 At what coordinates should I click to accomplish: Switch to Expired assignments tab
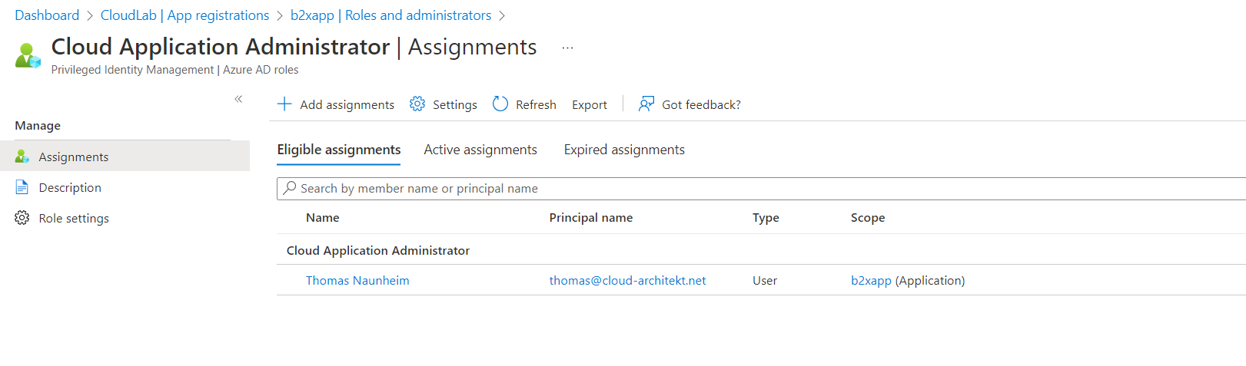click(x=624, y=150)
